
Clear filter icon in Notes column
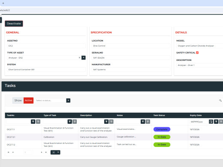coord(148,122)
